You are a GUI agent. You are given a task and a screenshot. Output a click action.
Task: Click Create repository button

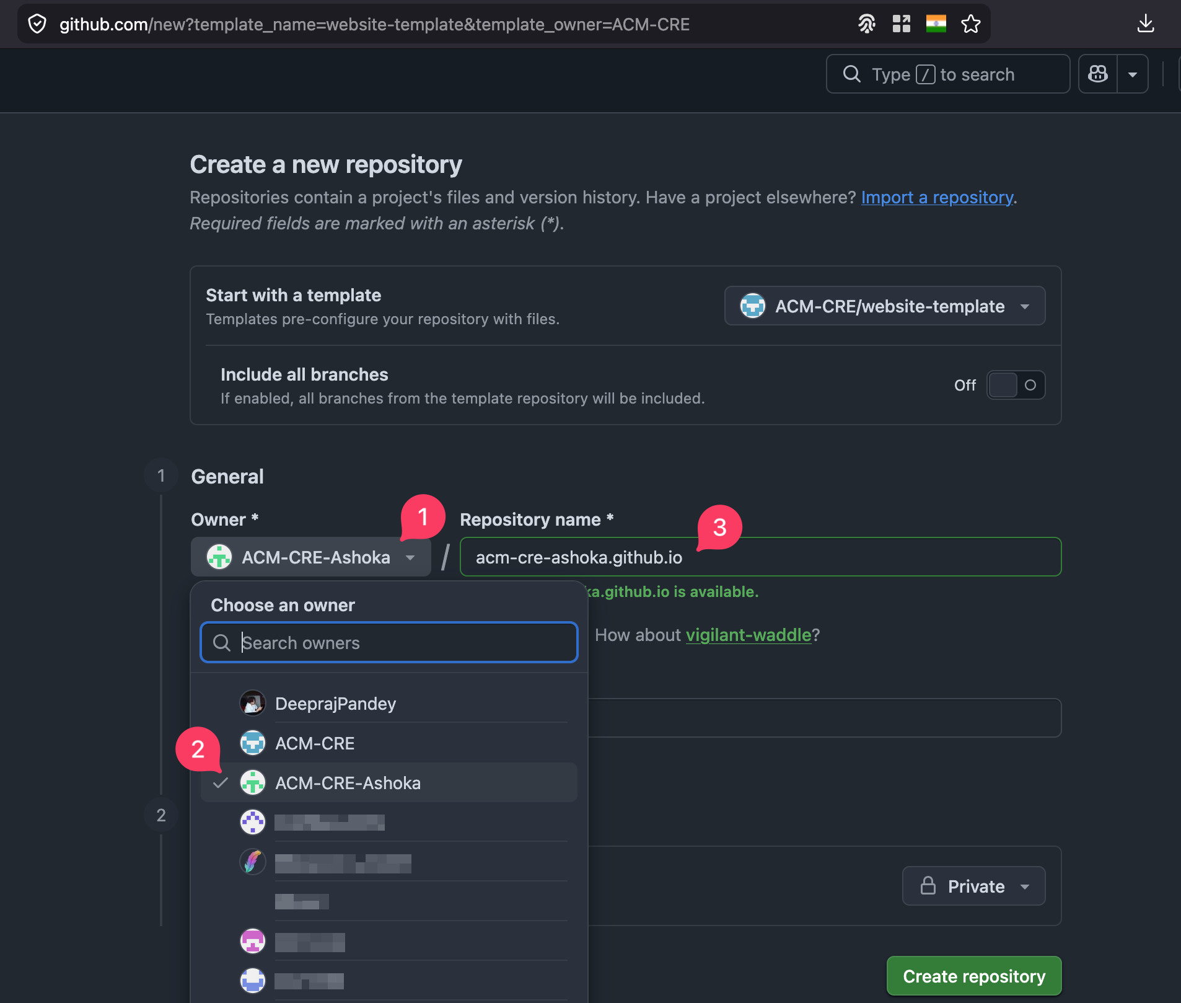(974, 976)
